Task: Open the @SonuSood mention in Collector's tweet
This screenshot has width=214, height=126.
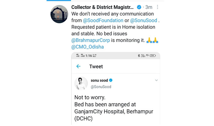Action: (144, 20)
